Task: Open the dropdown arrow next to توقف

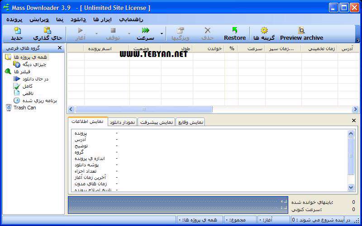Action: point(129,33)
